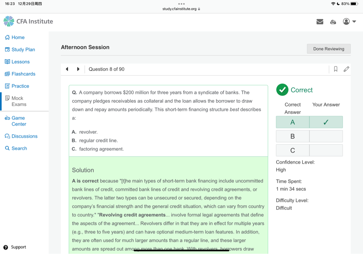Open Search link in sidebar
The height and width of the screenshot is (254, 363).
[19, 148]
